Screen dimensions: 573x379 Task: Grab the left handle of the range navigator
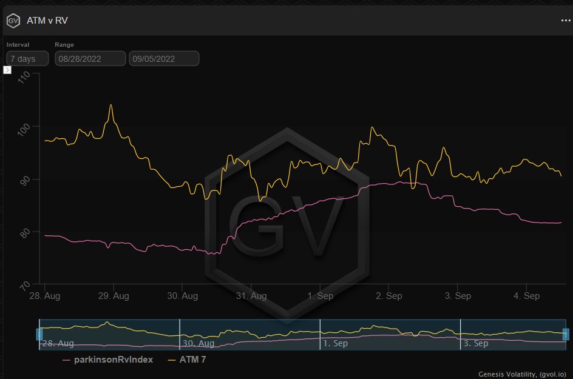tap(39, 334)
